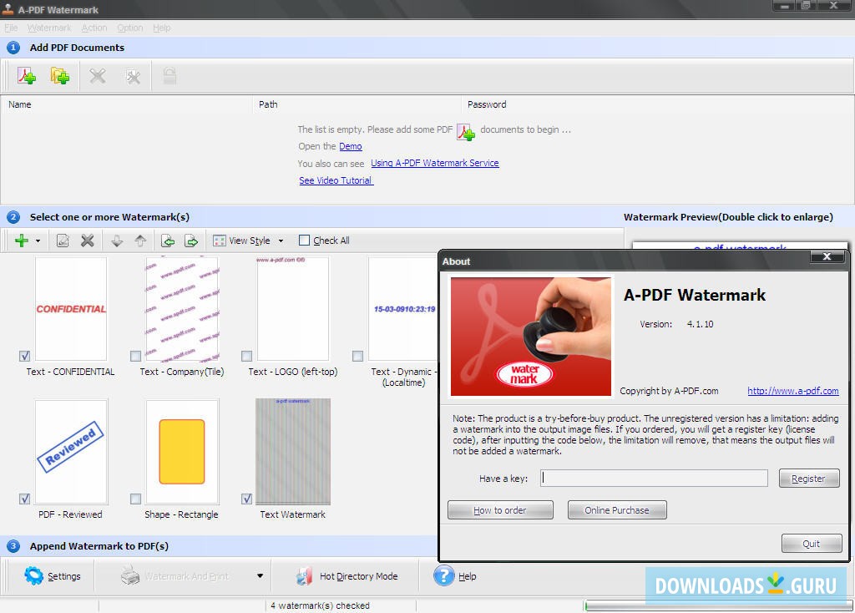Select the LOGO (left-top) watermark thumbnail
This screenshot has height=613, width=855.
[x=293, y=309]
